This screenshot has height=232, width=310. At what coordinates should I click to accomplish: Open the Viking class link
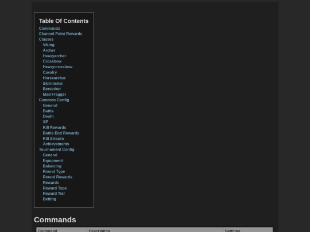[x=48, y=45]
